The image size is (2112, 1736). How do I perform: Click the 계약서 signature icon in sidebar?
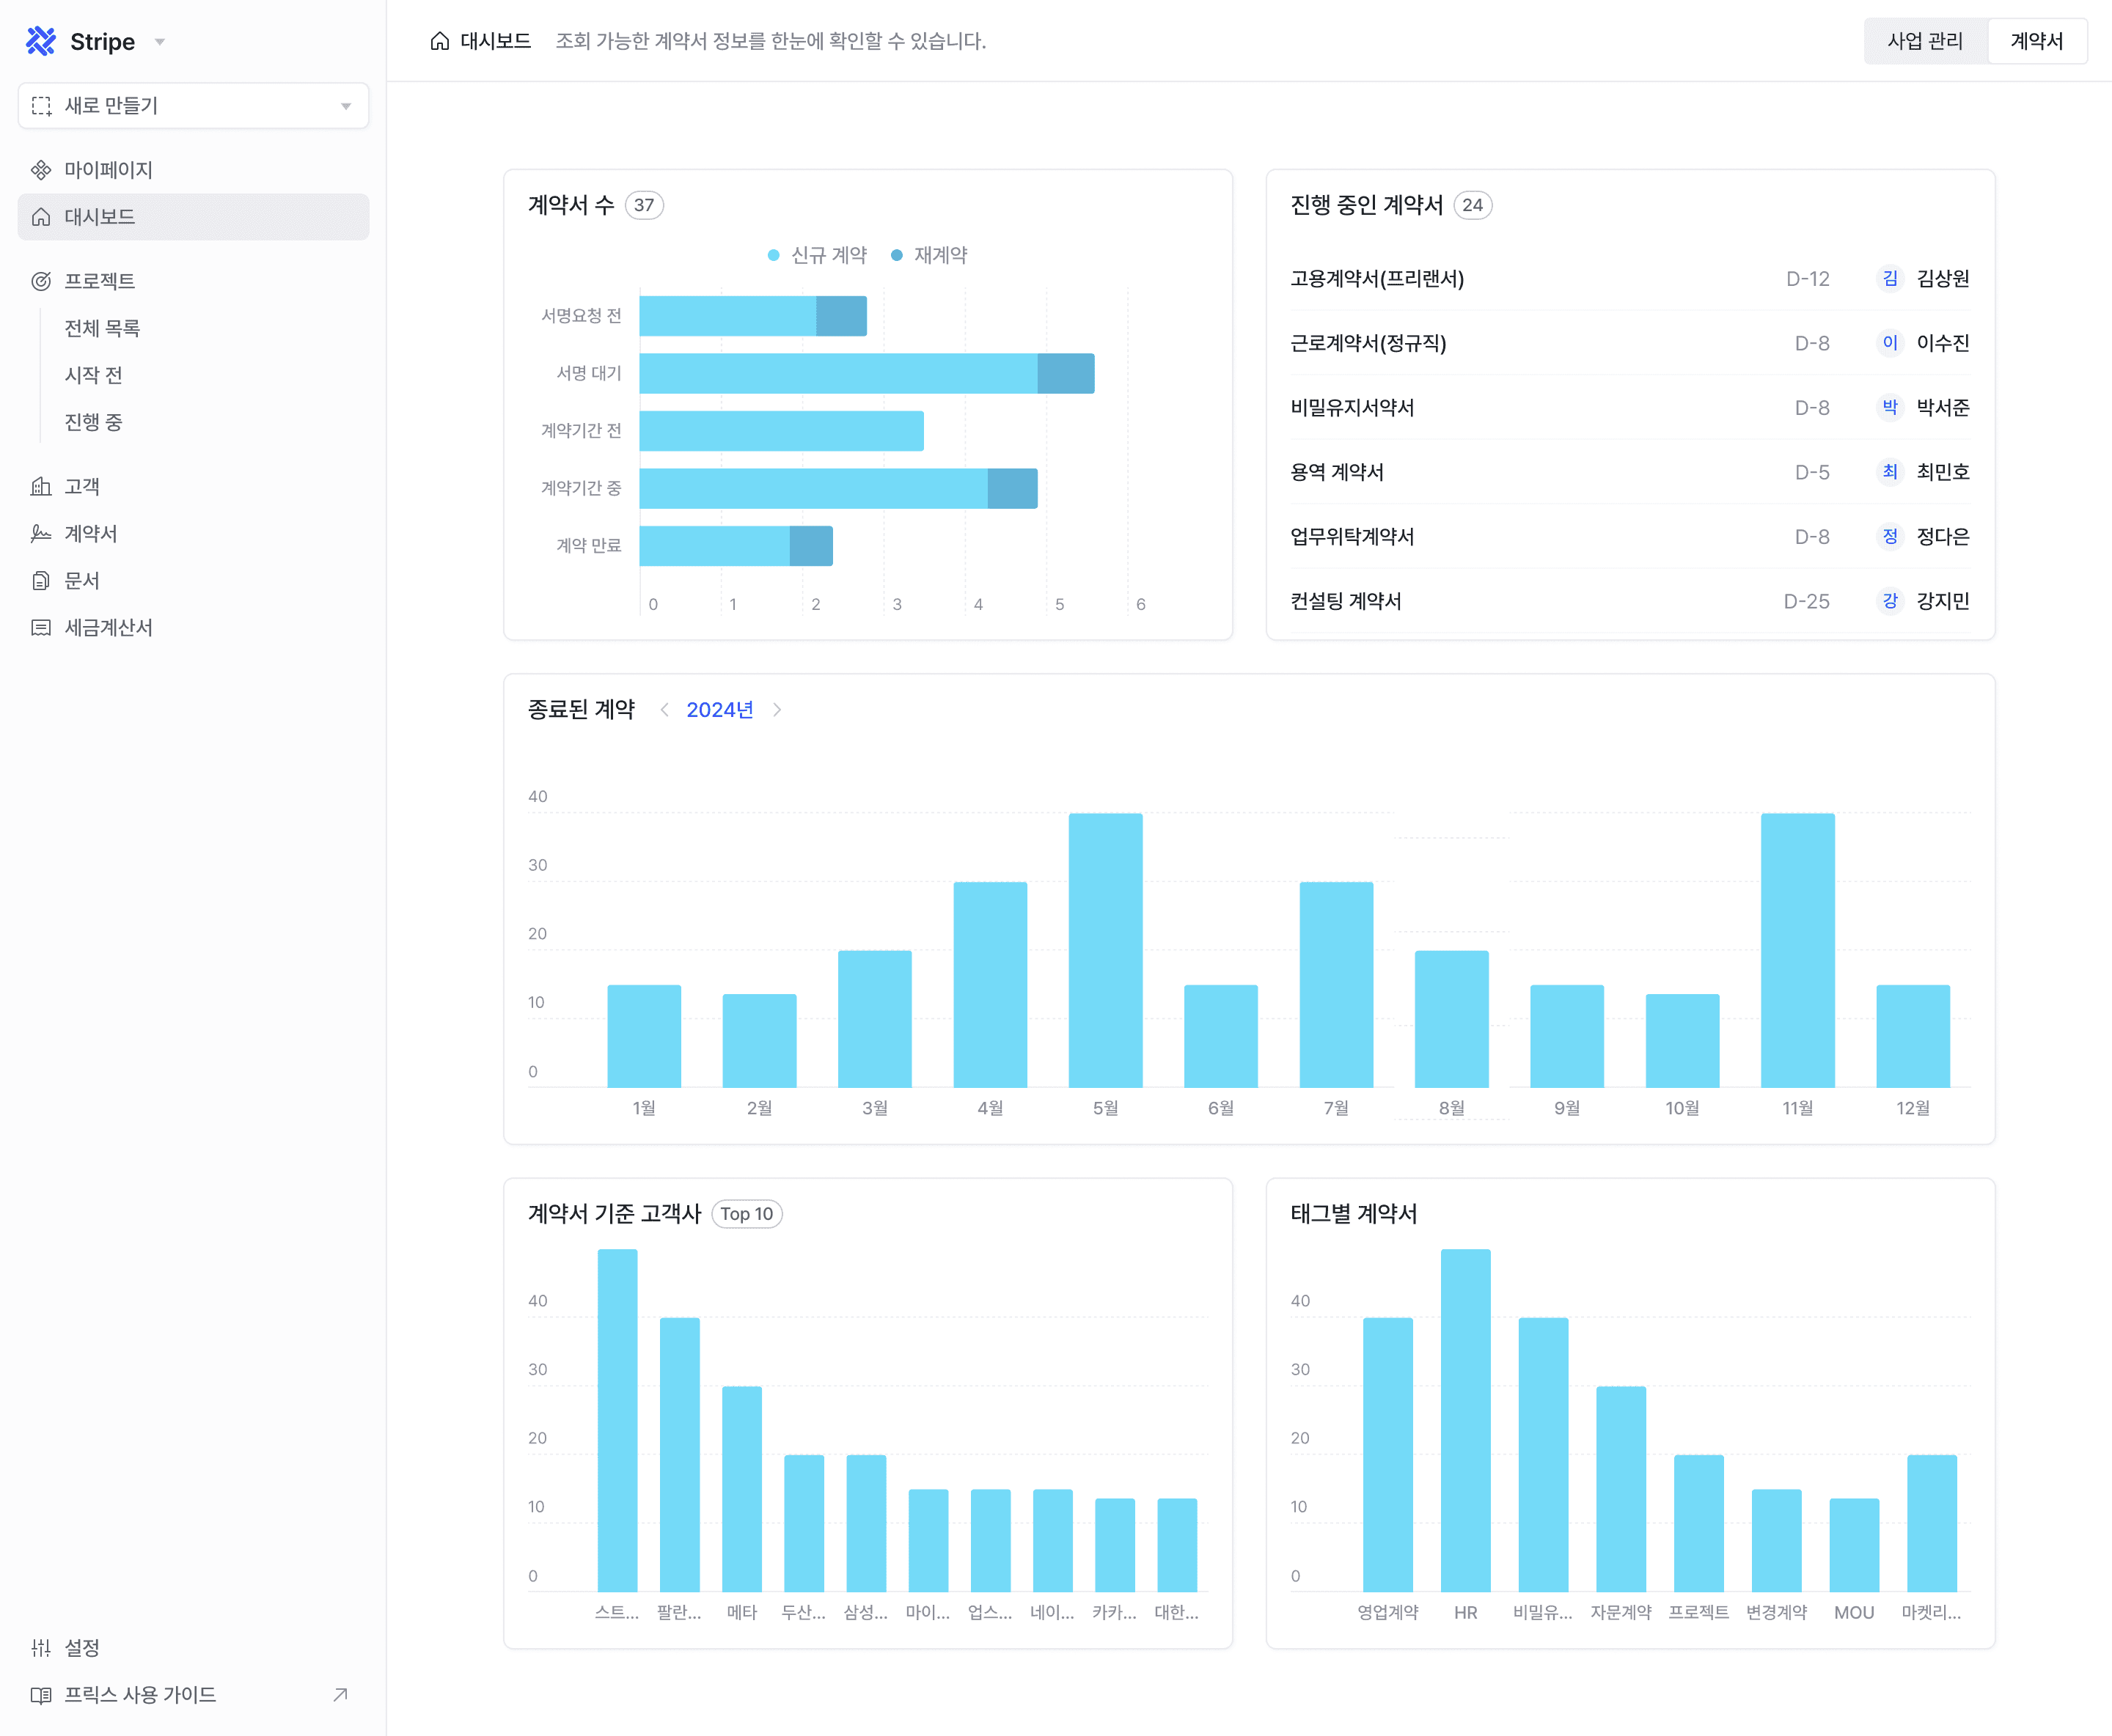pos(41,534)
